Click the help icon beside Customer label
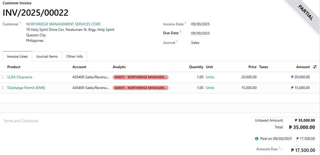This screenshot has height=155, width=320. point(20,23)
